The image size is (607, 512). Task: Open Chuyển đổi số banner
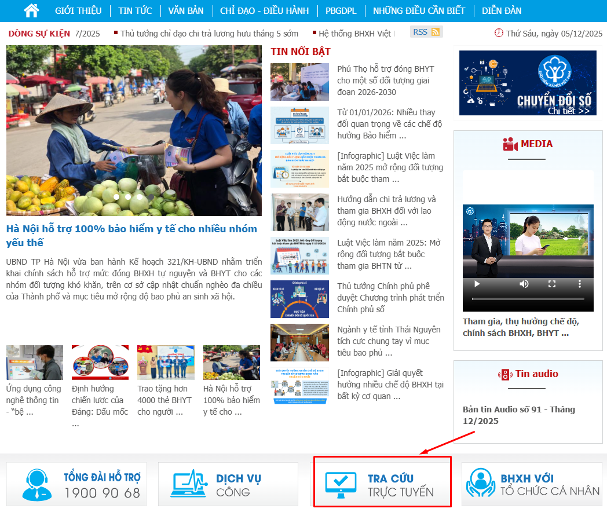[528, 83]
